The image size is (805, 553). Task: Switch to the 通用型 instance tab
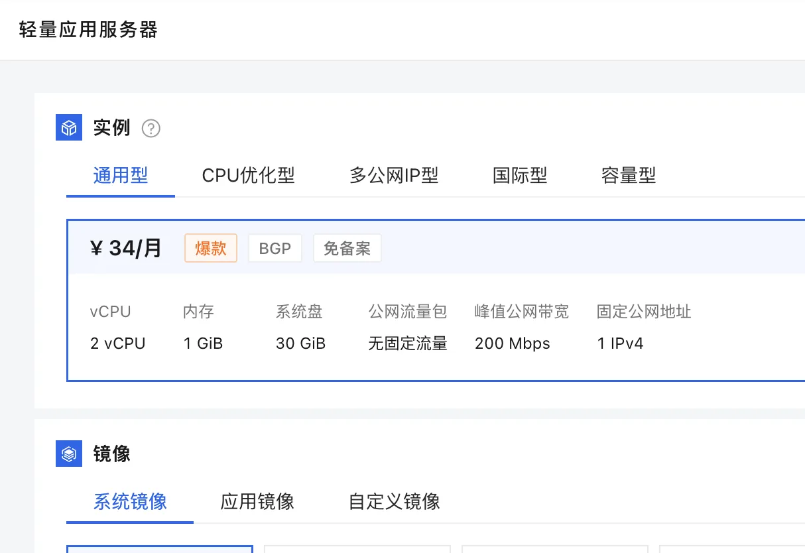tap(120, 176)
